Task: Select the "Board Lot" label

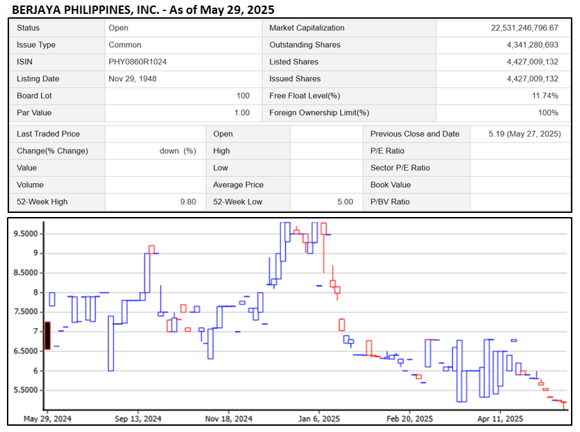Action: [34, 96]
